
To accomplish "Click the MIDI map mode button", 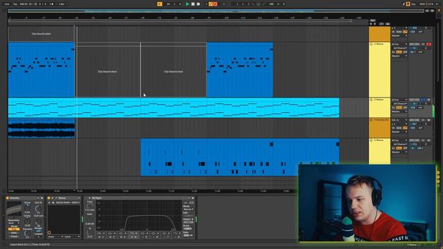I will click(x=422, y=4).
